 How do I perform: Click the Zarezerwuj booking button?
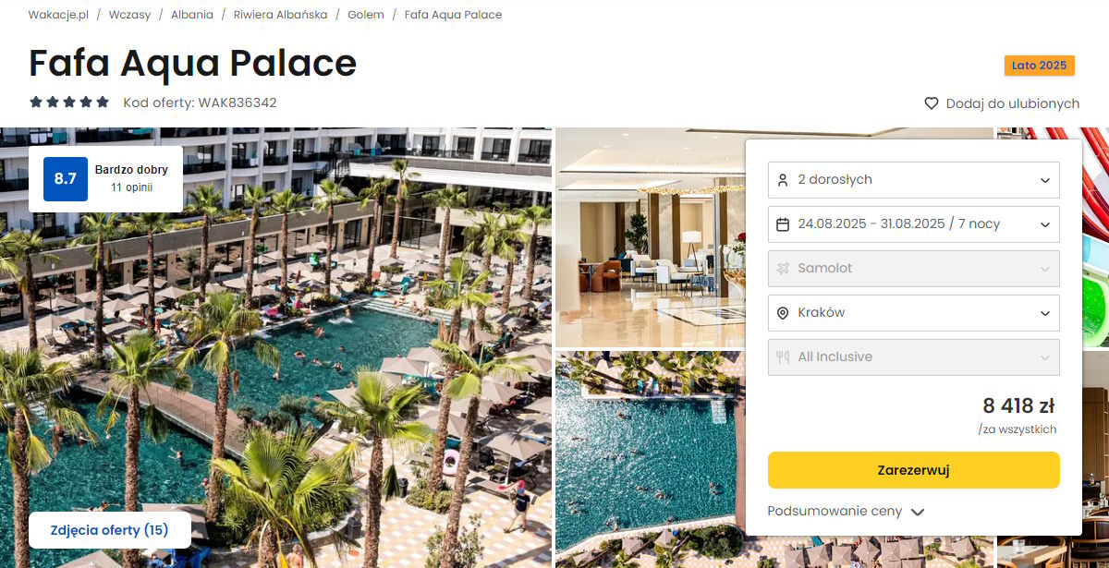913,470
